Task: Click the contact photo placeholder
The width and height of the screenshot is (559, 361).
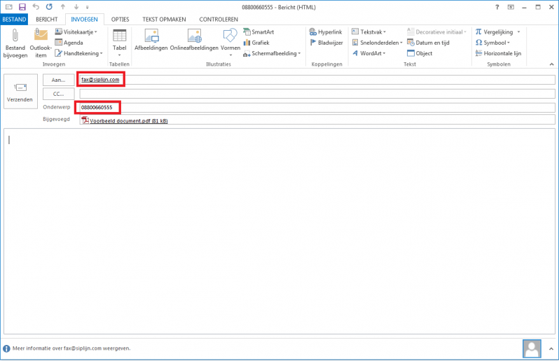Action: pyautogui.click(x=532, y=348)
